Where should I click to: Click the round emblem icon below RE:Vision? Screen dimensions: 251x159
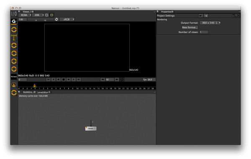tap(14, 85)
